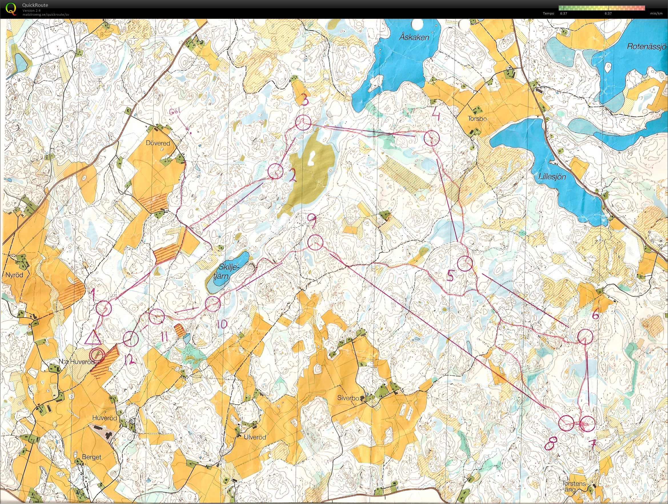Click the tempo color scale bar
The width and height of the screenshot is (668, 504).
pyautogui.click(x=601, y=8)
